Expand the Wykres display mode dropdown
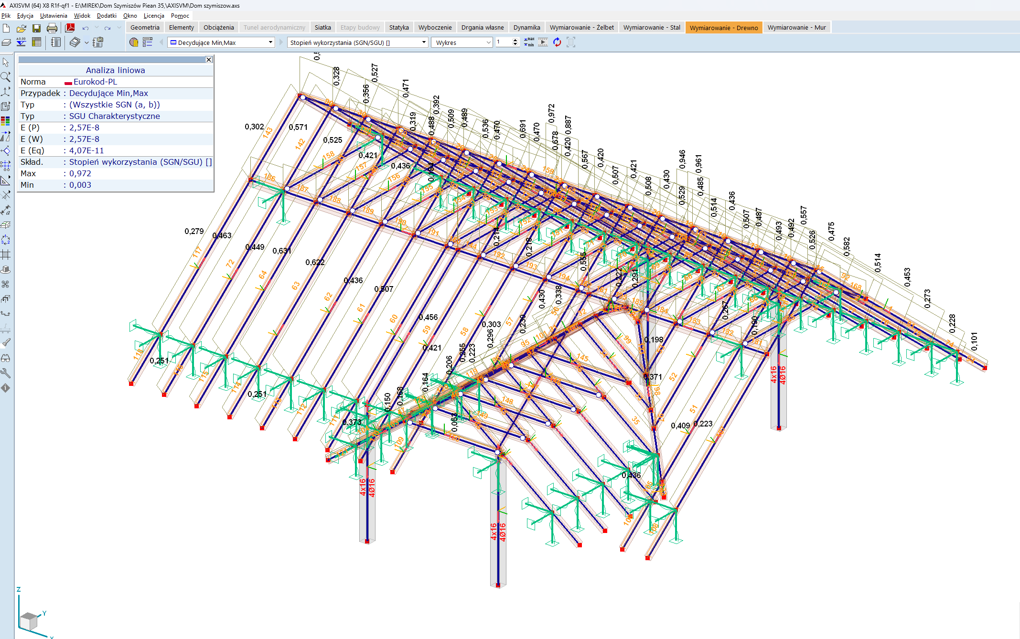 tap(488, 43)
